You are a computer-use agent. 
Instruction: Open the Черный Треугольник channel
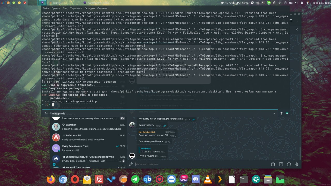tap(88, 167)
